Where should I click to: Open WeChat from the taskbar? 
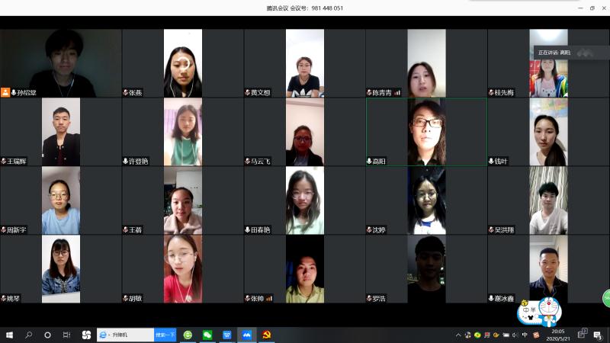207,335
